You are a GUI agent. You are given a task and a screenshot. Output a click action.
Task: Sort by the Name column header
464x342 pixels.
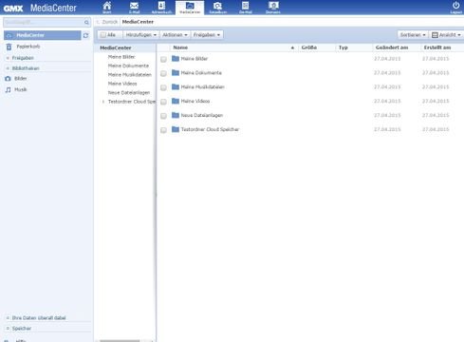coord(180,47)
